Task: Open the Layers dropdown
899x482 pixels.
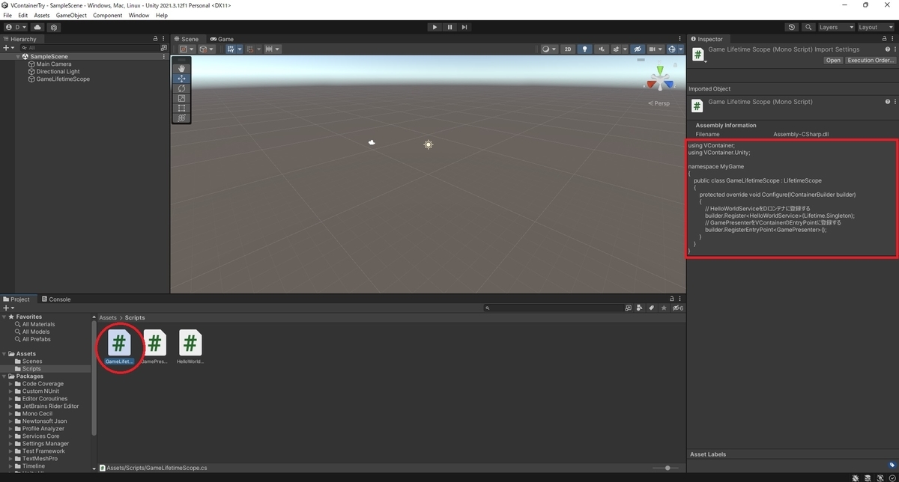Action: pyautogui.click(x=835, y=27)
